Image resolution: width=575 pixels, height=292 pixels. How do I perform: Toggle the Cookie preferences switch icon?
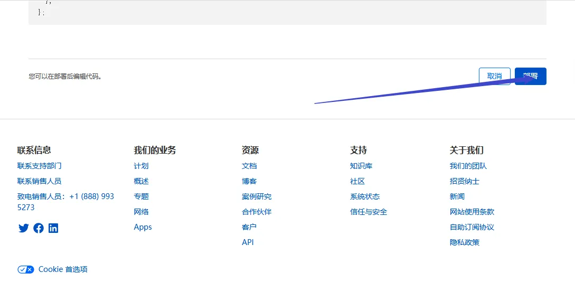pos(25,269)
